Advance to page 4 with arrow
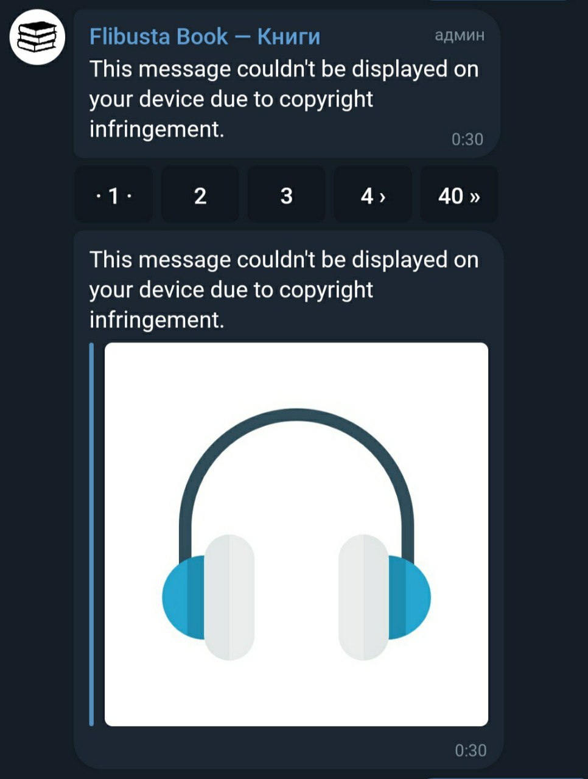The height and width of the screenshot is (779, 588). pyautogui.click(x=373, y=196)
